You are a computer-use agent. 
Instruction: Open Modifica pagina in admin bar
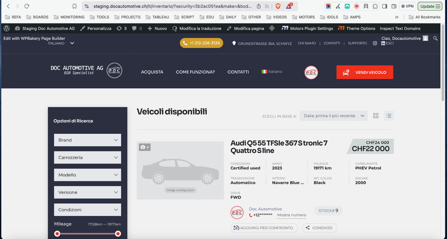coord(245,29)
